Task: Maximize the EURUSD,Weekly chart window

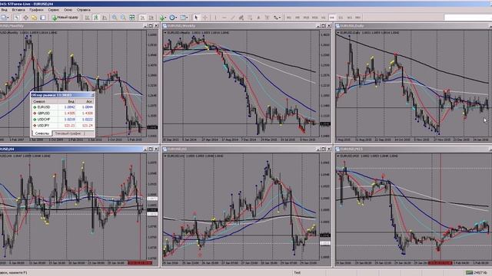Action: coord(323,25)
